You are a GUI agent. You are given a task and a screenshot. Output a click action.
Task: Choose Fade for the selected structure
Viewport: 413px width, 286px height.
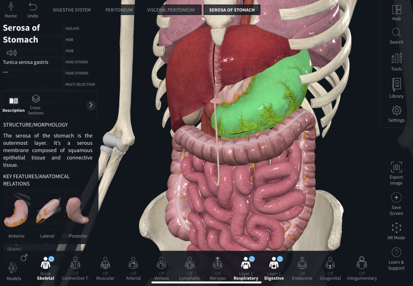click(69, 51)
